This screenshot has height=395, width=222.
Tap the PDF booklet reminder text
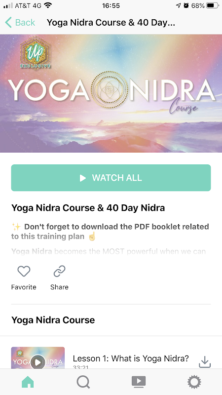110,232
